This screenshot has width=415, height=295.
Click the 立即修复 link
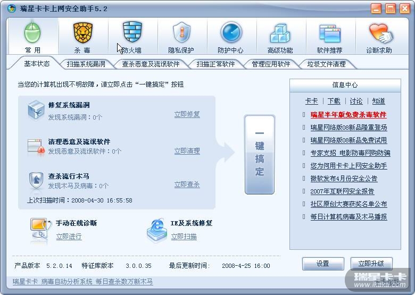(187, 114)
